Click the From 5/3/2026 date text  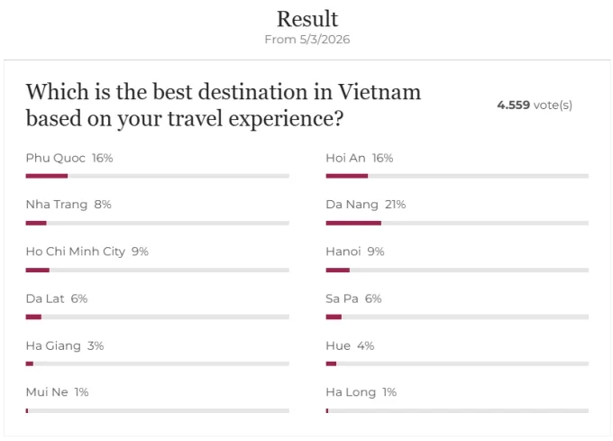click(x=306, y=40)
